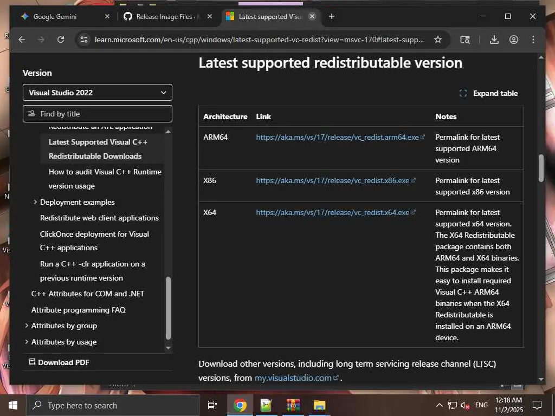Open the Google Lens search icon in the toolbar
555x416 pixels.
(x=464, y=40)
